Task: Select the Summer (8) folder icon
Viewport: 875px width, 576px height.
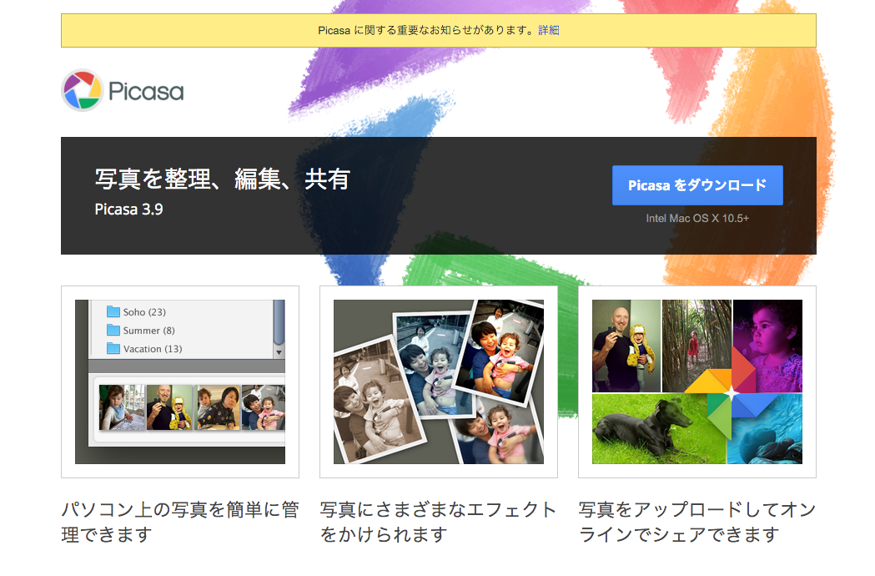Action: (x=113, y=330)
